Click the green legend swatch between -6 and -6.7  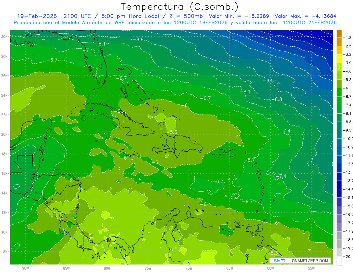click(x=339, y=92)
